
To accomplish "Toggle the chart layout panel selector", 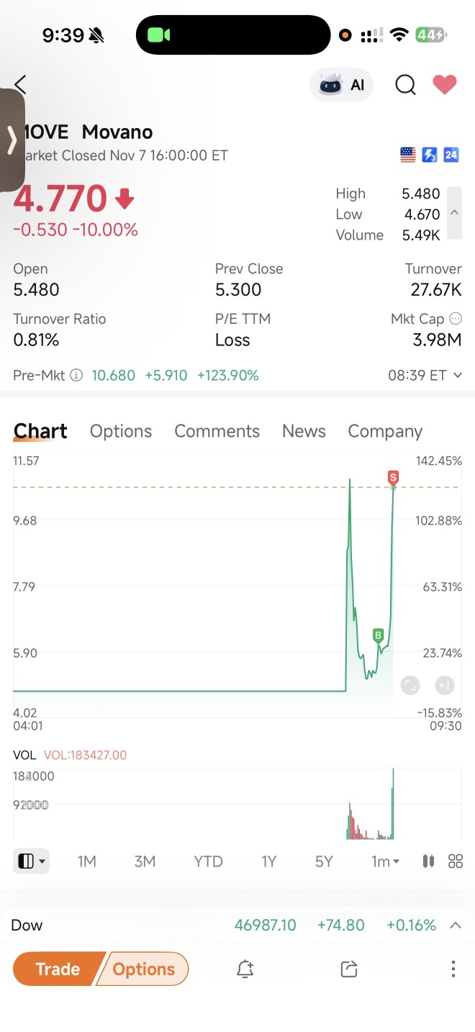I will [31, 861].
